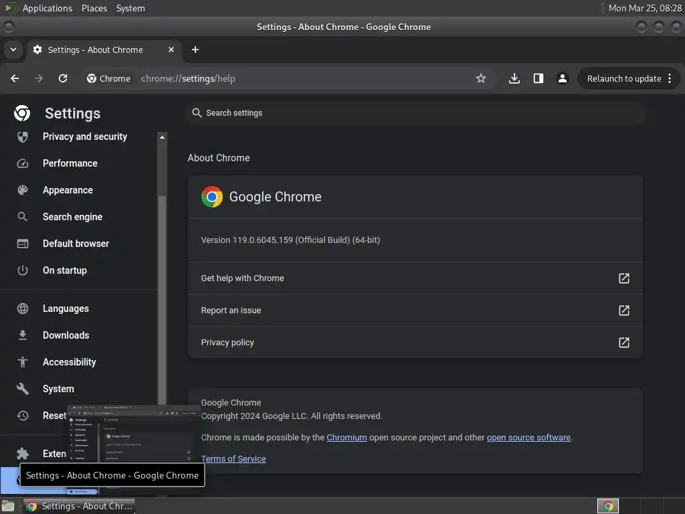Click the Accessibility person icon
The image size is (685, 514).
tap(23, 362)
